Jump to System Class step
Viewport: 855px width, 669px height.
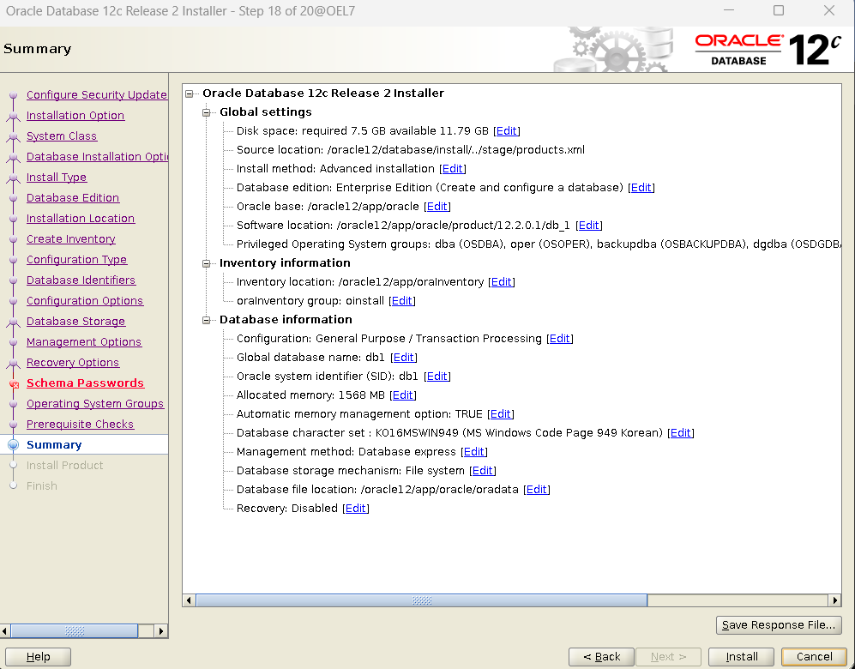click(62, 136)
